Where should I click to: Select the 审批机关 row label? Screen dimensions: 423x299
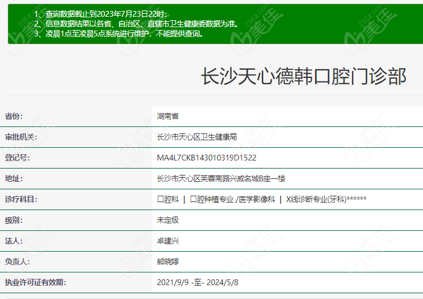pos(21,137)
